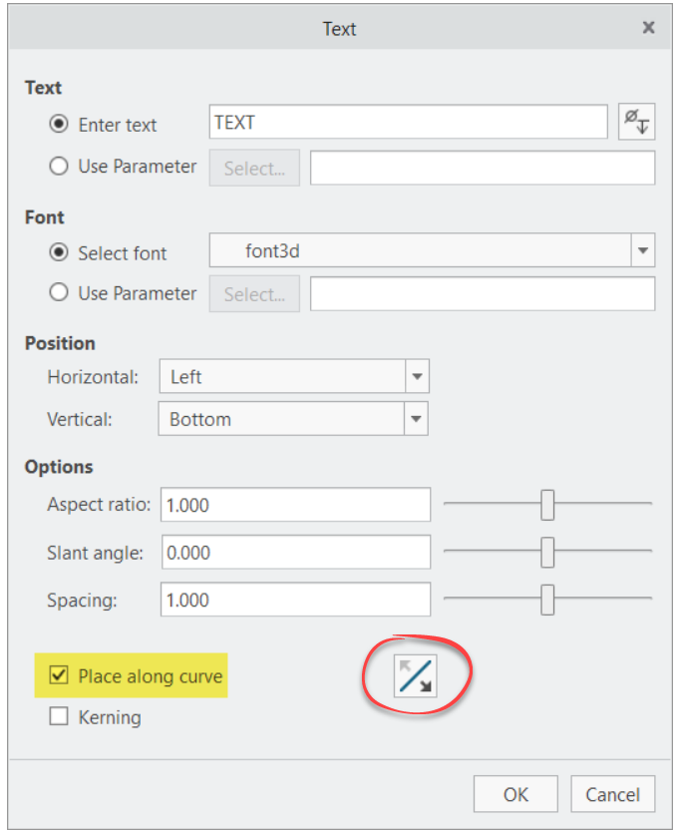
Task: Click the OK button
Action: coord(515,794)
